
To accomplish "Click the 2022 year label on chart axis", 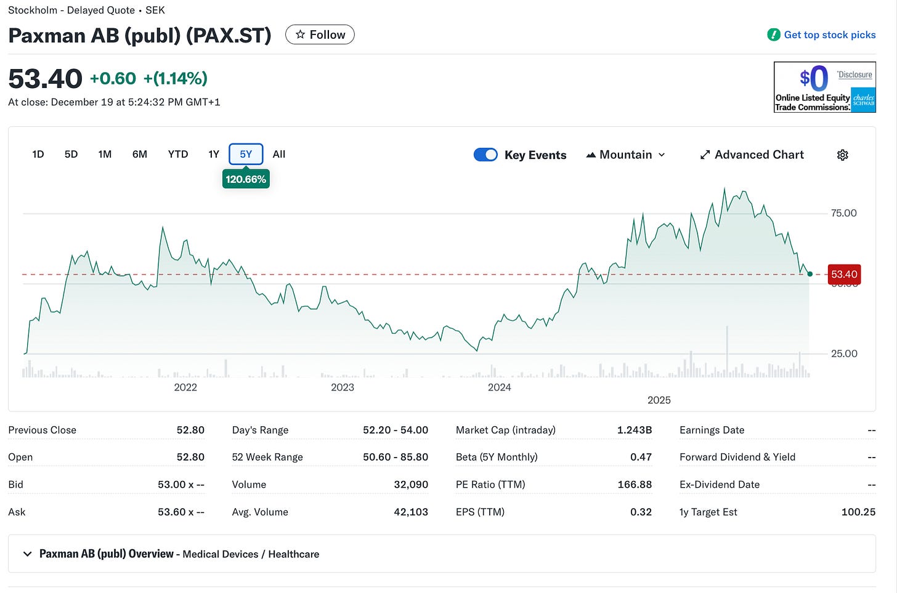I will [x=185, y=387].
